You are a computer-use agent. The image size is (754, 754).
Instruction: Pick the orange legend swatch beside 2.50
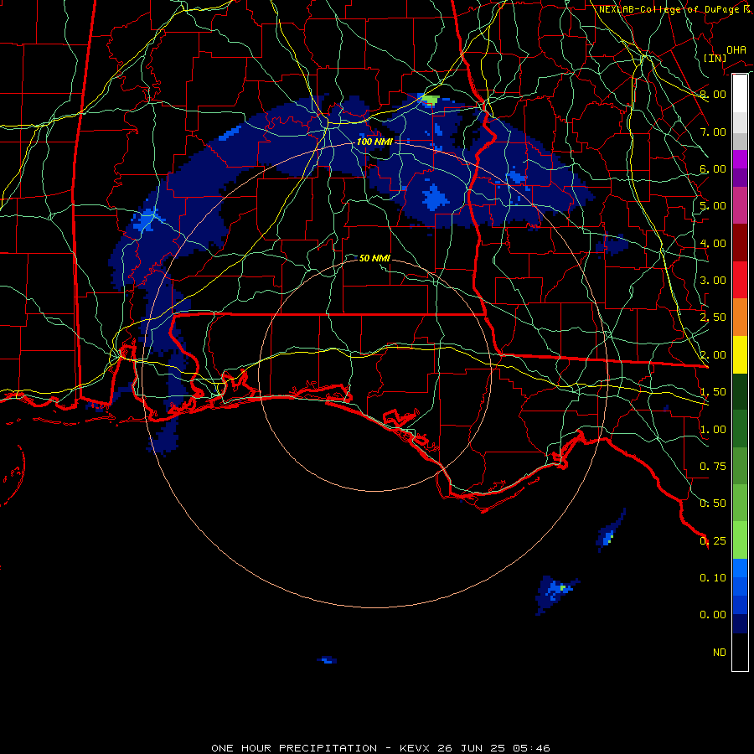click(740, 318)
